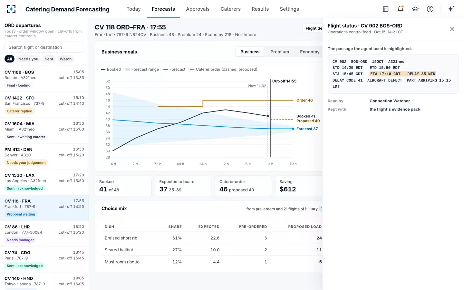
Task: Click the Mushroom risotto row
Action: [x=212, y=262]
